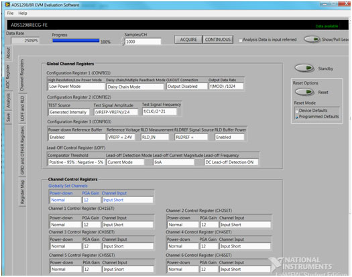The width and height of the screenshot is (352, 277).
Task: Open Channel 2 Power-down Normal dropdown
Action: (183, 225)
